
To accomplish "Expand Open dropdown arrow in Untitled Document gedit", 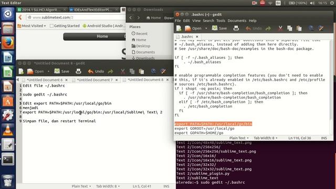I will 49,71.
